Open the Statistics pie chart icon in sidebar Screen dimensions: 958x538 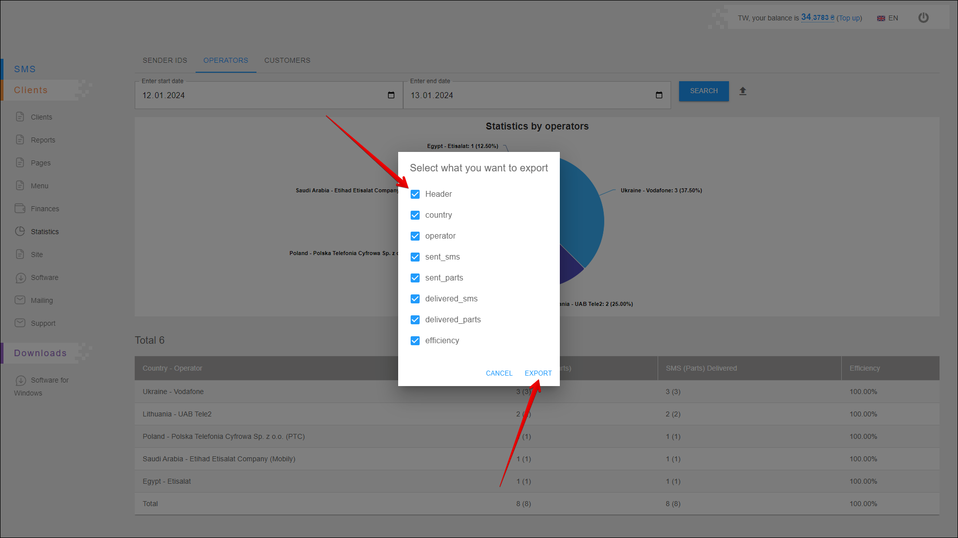20,231
